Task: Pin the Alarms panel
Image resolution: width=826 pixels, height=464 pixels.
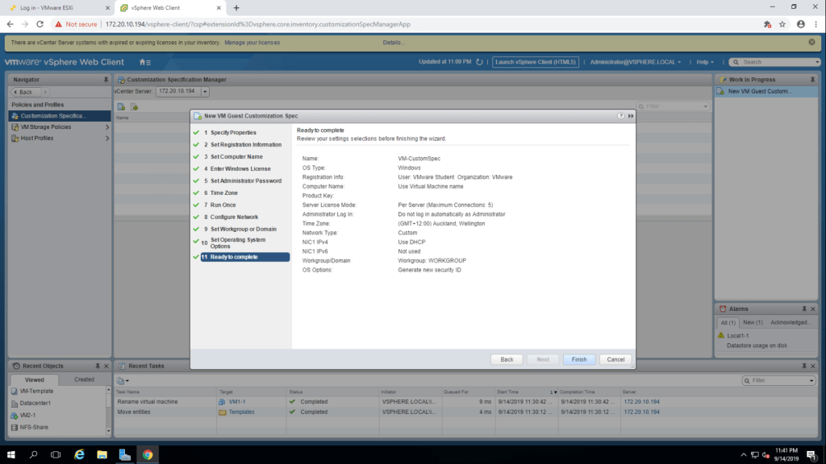Action: (803, 309)
